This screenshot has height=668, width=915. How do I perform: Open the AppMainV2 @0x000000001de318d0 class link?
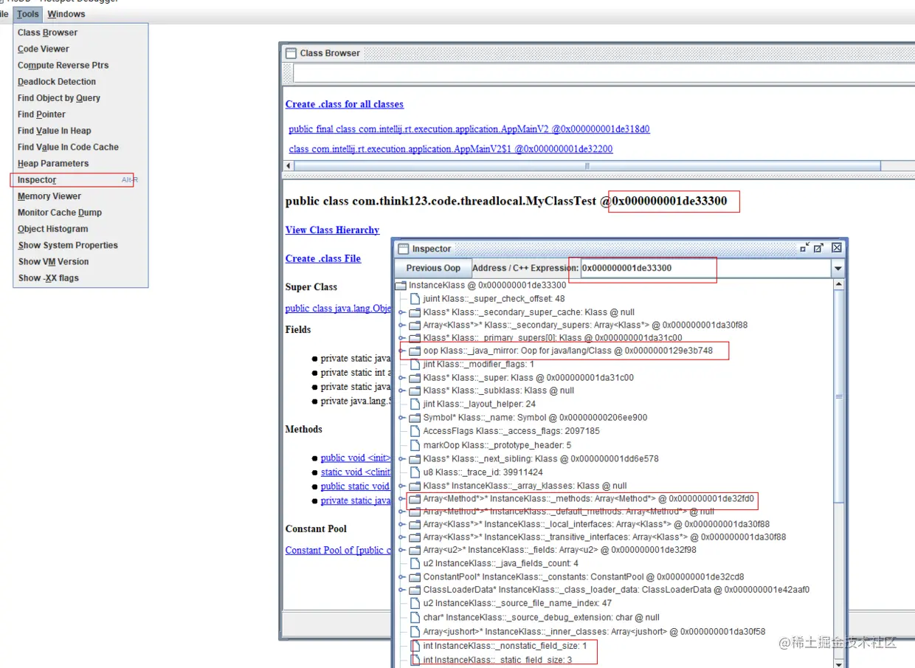469,129
